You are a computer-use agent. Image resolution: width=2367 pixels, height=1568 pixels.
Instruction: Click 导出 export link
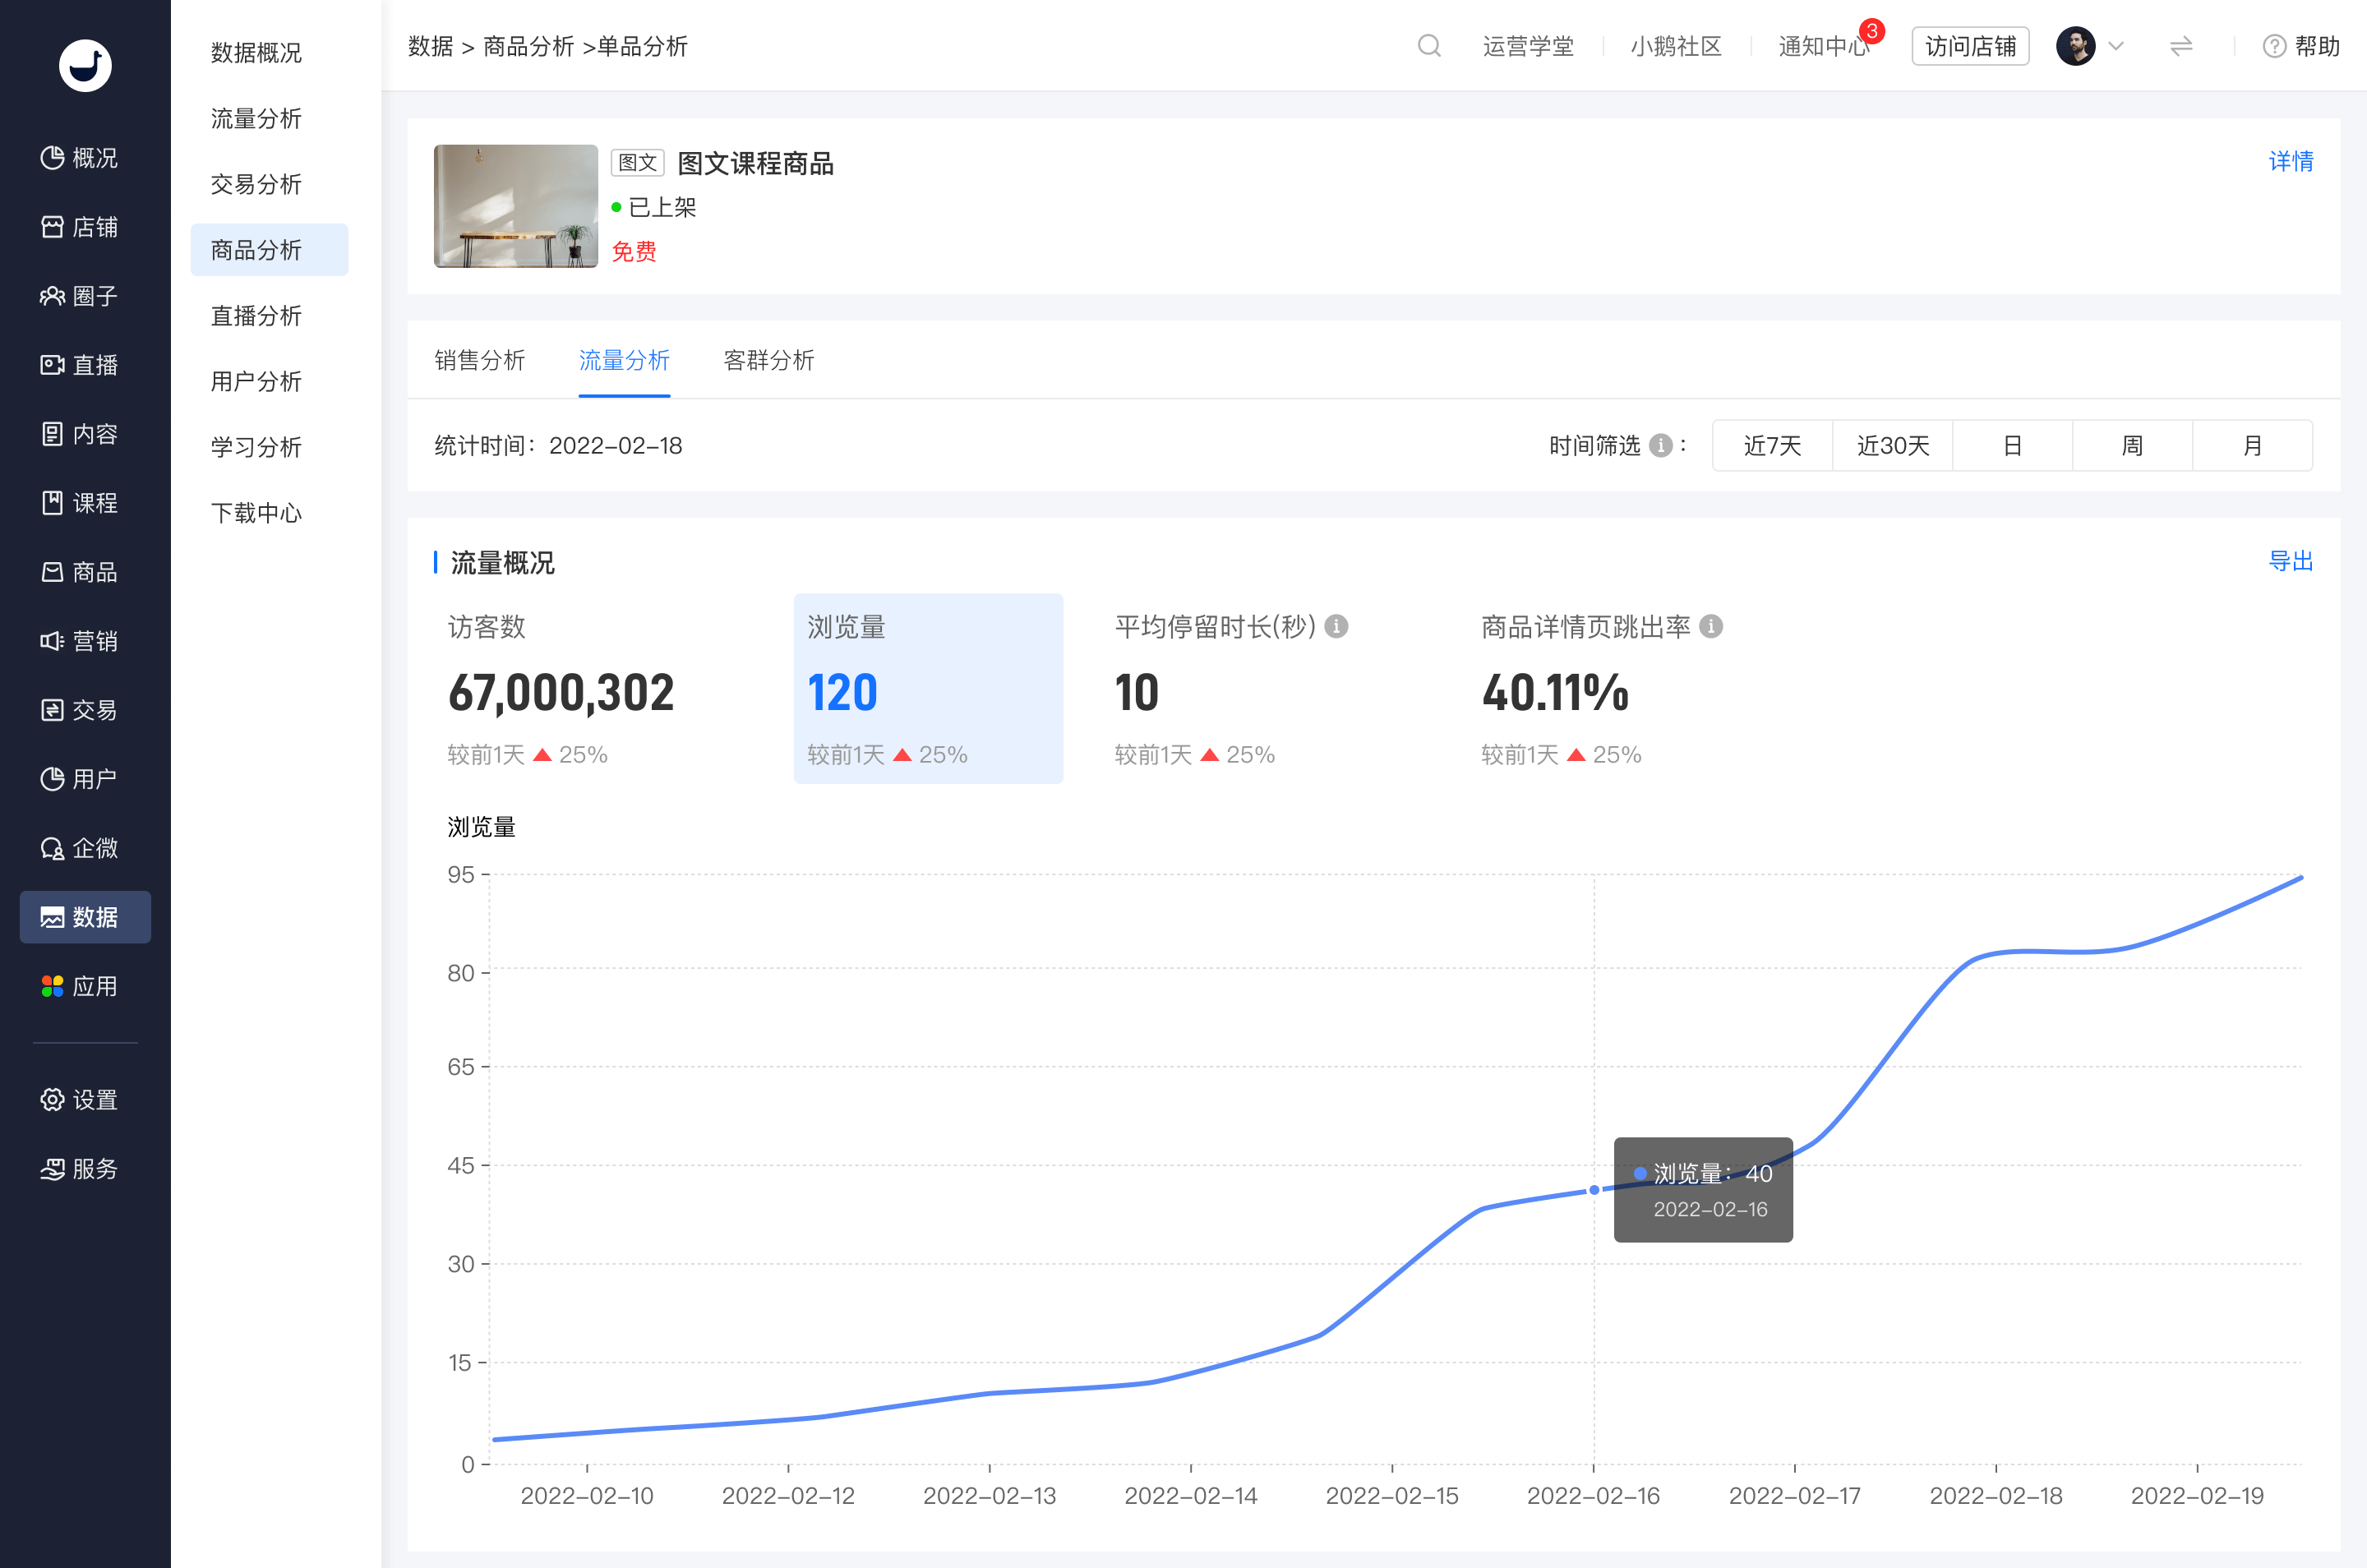(x=2290, y=561)
